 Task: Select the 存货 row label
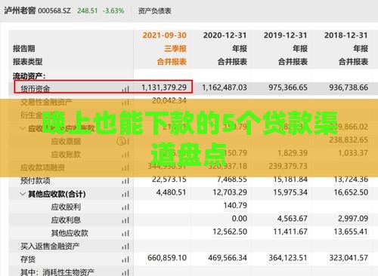(x=28, y=259)
